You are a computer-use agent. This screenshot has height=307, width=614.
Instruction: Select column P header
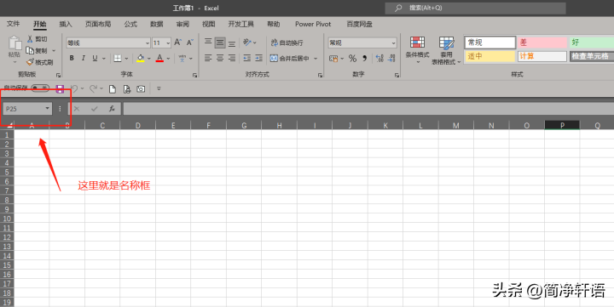(x=562, y=125)
